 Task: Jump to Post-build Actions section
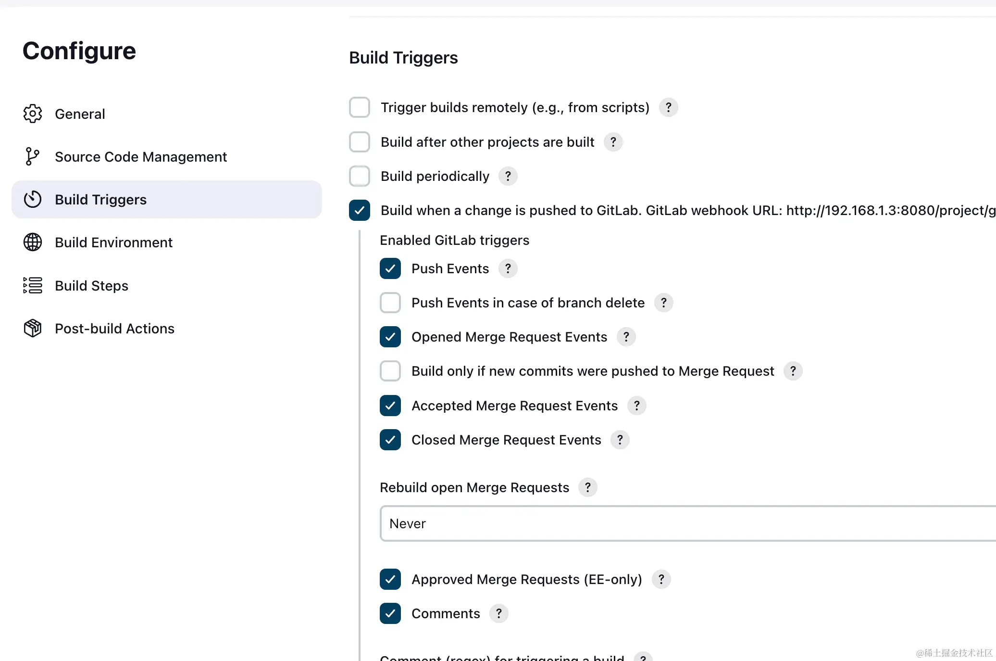point(114,329)
